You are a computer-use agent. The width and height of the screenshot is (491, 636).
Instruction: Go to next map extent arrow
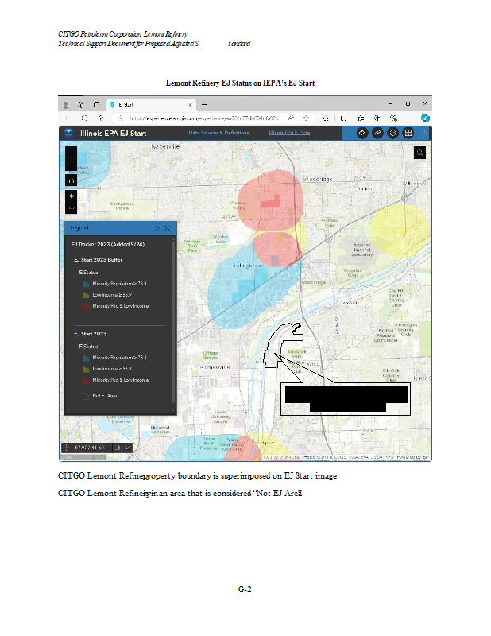click(x=71, y=208)
